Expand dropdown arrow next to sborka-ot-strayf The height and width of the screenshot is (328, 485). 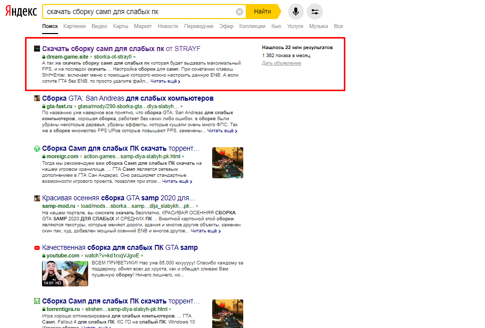click(135, 57)
